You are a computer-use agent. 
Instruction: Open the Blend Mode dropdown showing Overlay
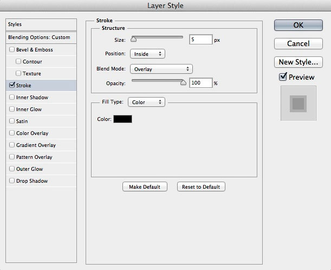tap(161, 69)
